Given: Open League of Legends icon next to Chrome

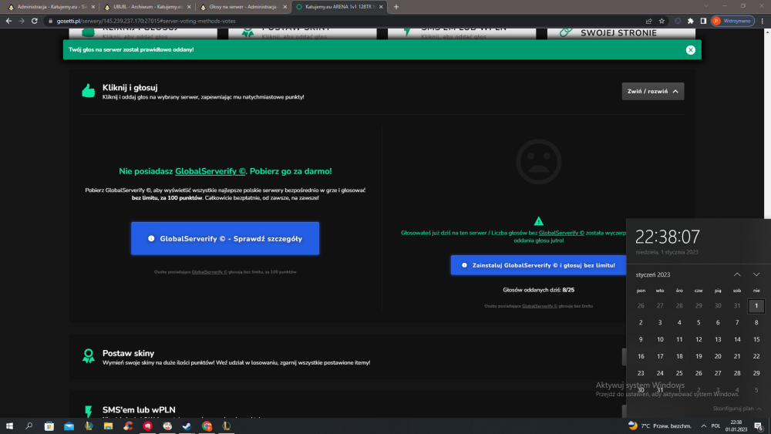Looking at the screenshot, I should (226, 426).
